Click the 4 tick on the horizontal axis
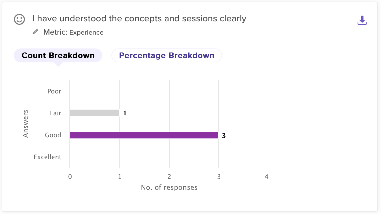Viewport: 381px width, 214px height. click(x=267, y=177)
